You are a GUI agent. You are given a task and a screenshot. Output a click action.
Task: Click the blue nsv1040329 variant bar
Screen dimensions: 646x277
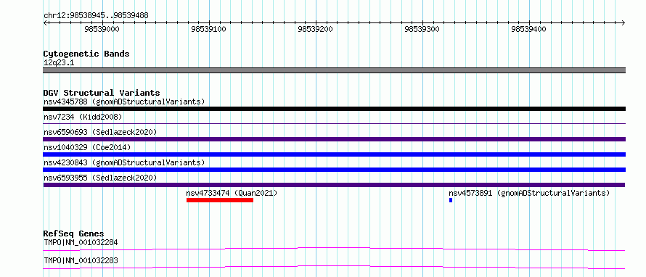pos(335,154)
